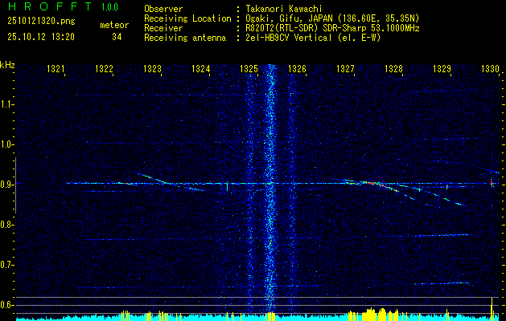Click the 0.6 kHz frequency label

pos(6,305)
